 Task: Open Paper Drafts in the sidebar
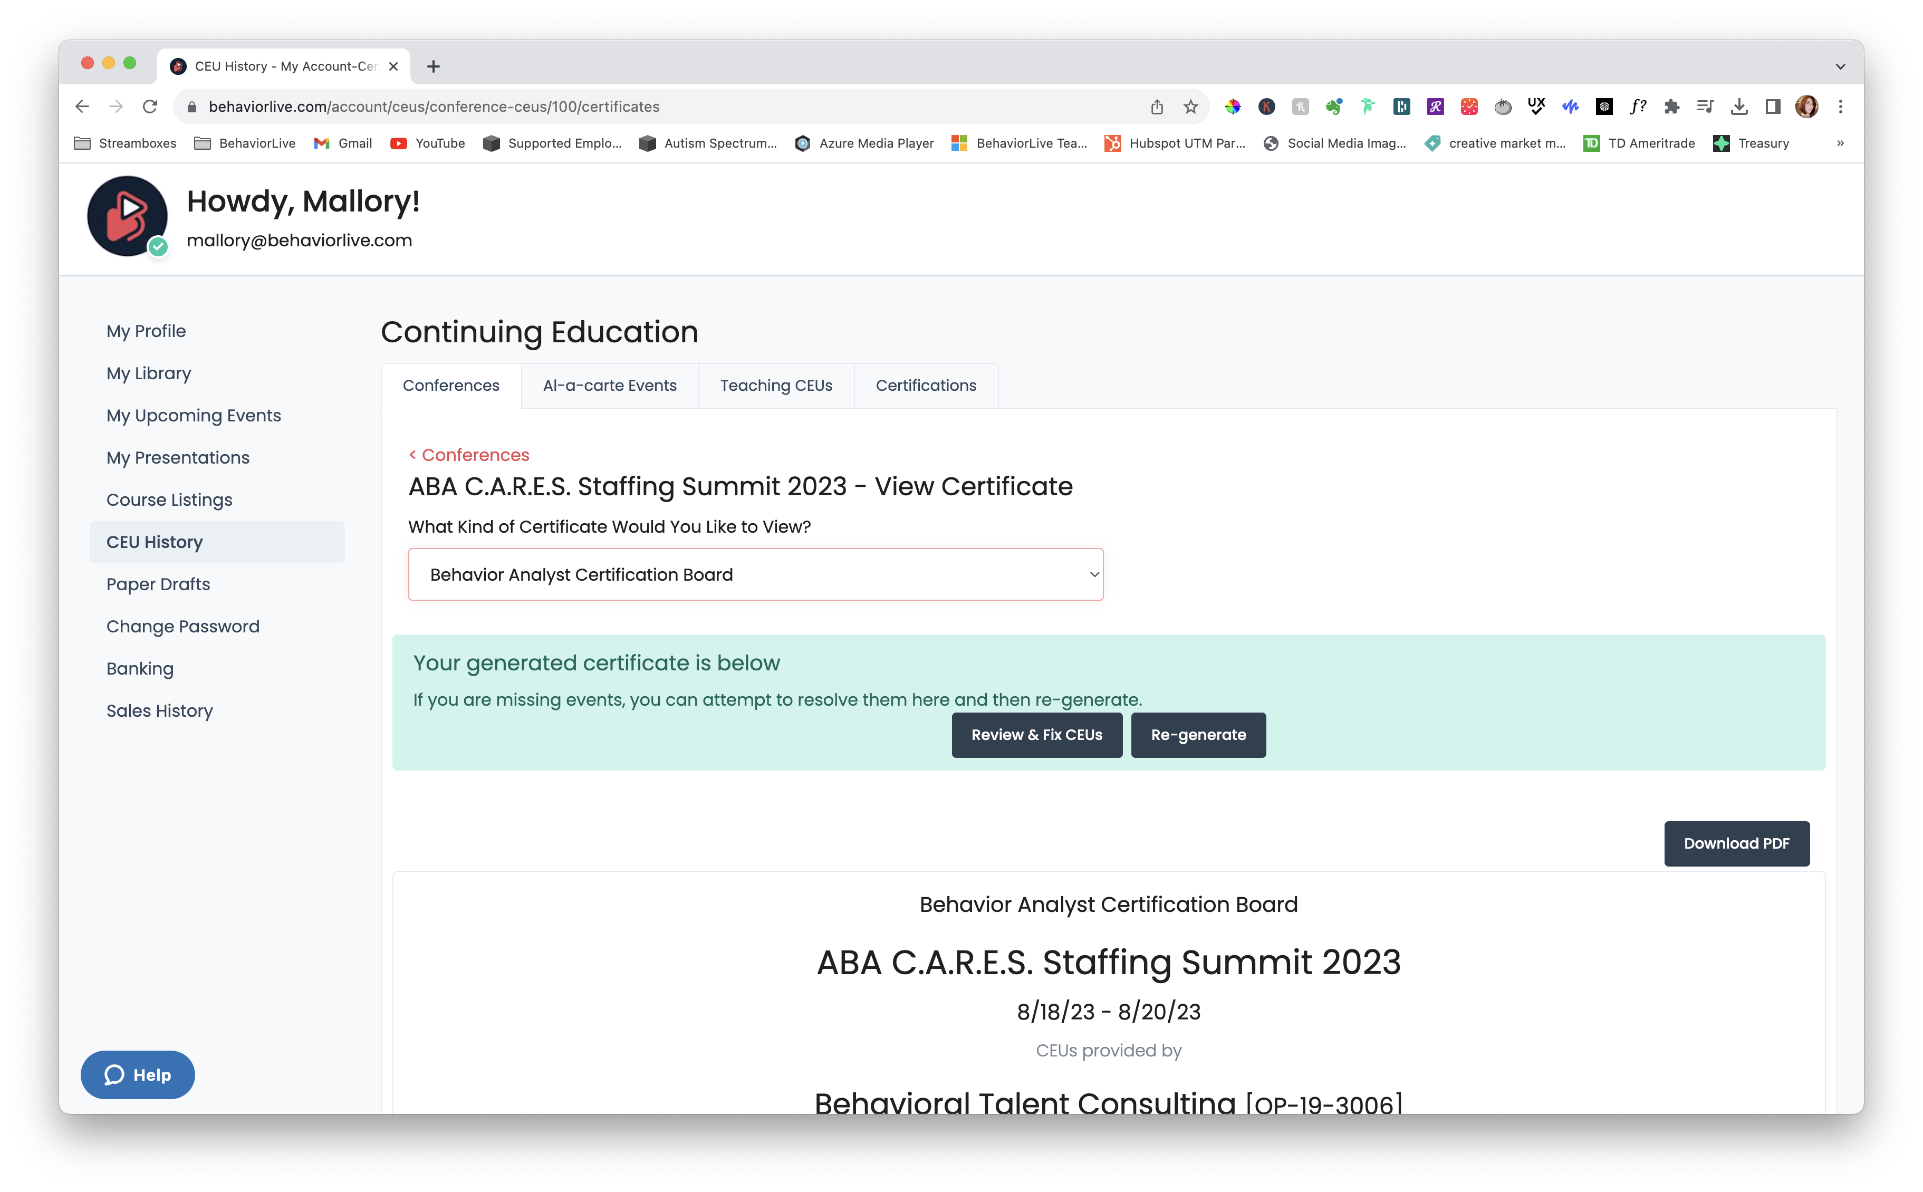click(158, 584)
